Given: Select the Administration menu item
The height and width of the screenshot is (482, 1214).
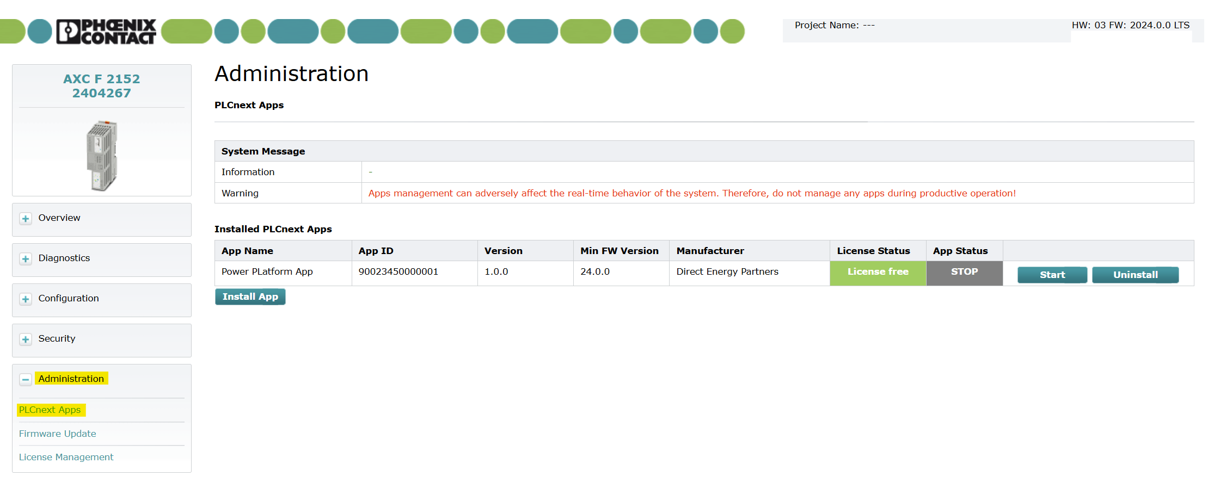Looking at the screenshot, I should [71, 379].
